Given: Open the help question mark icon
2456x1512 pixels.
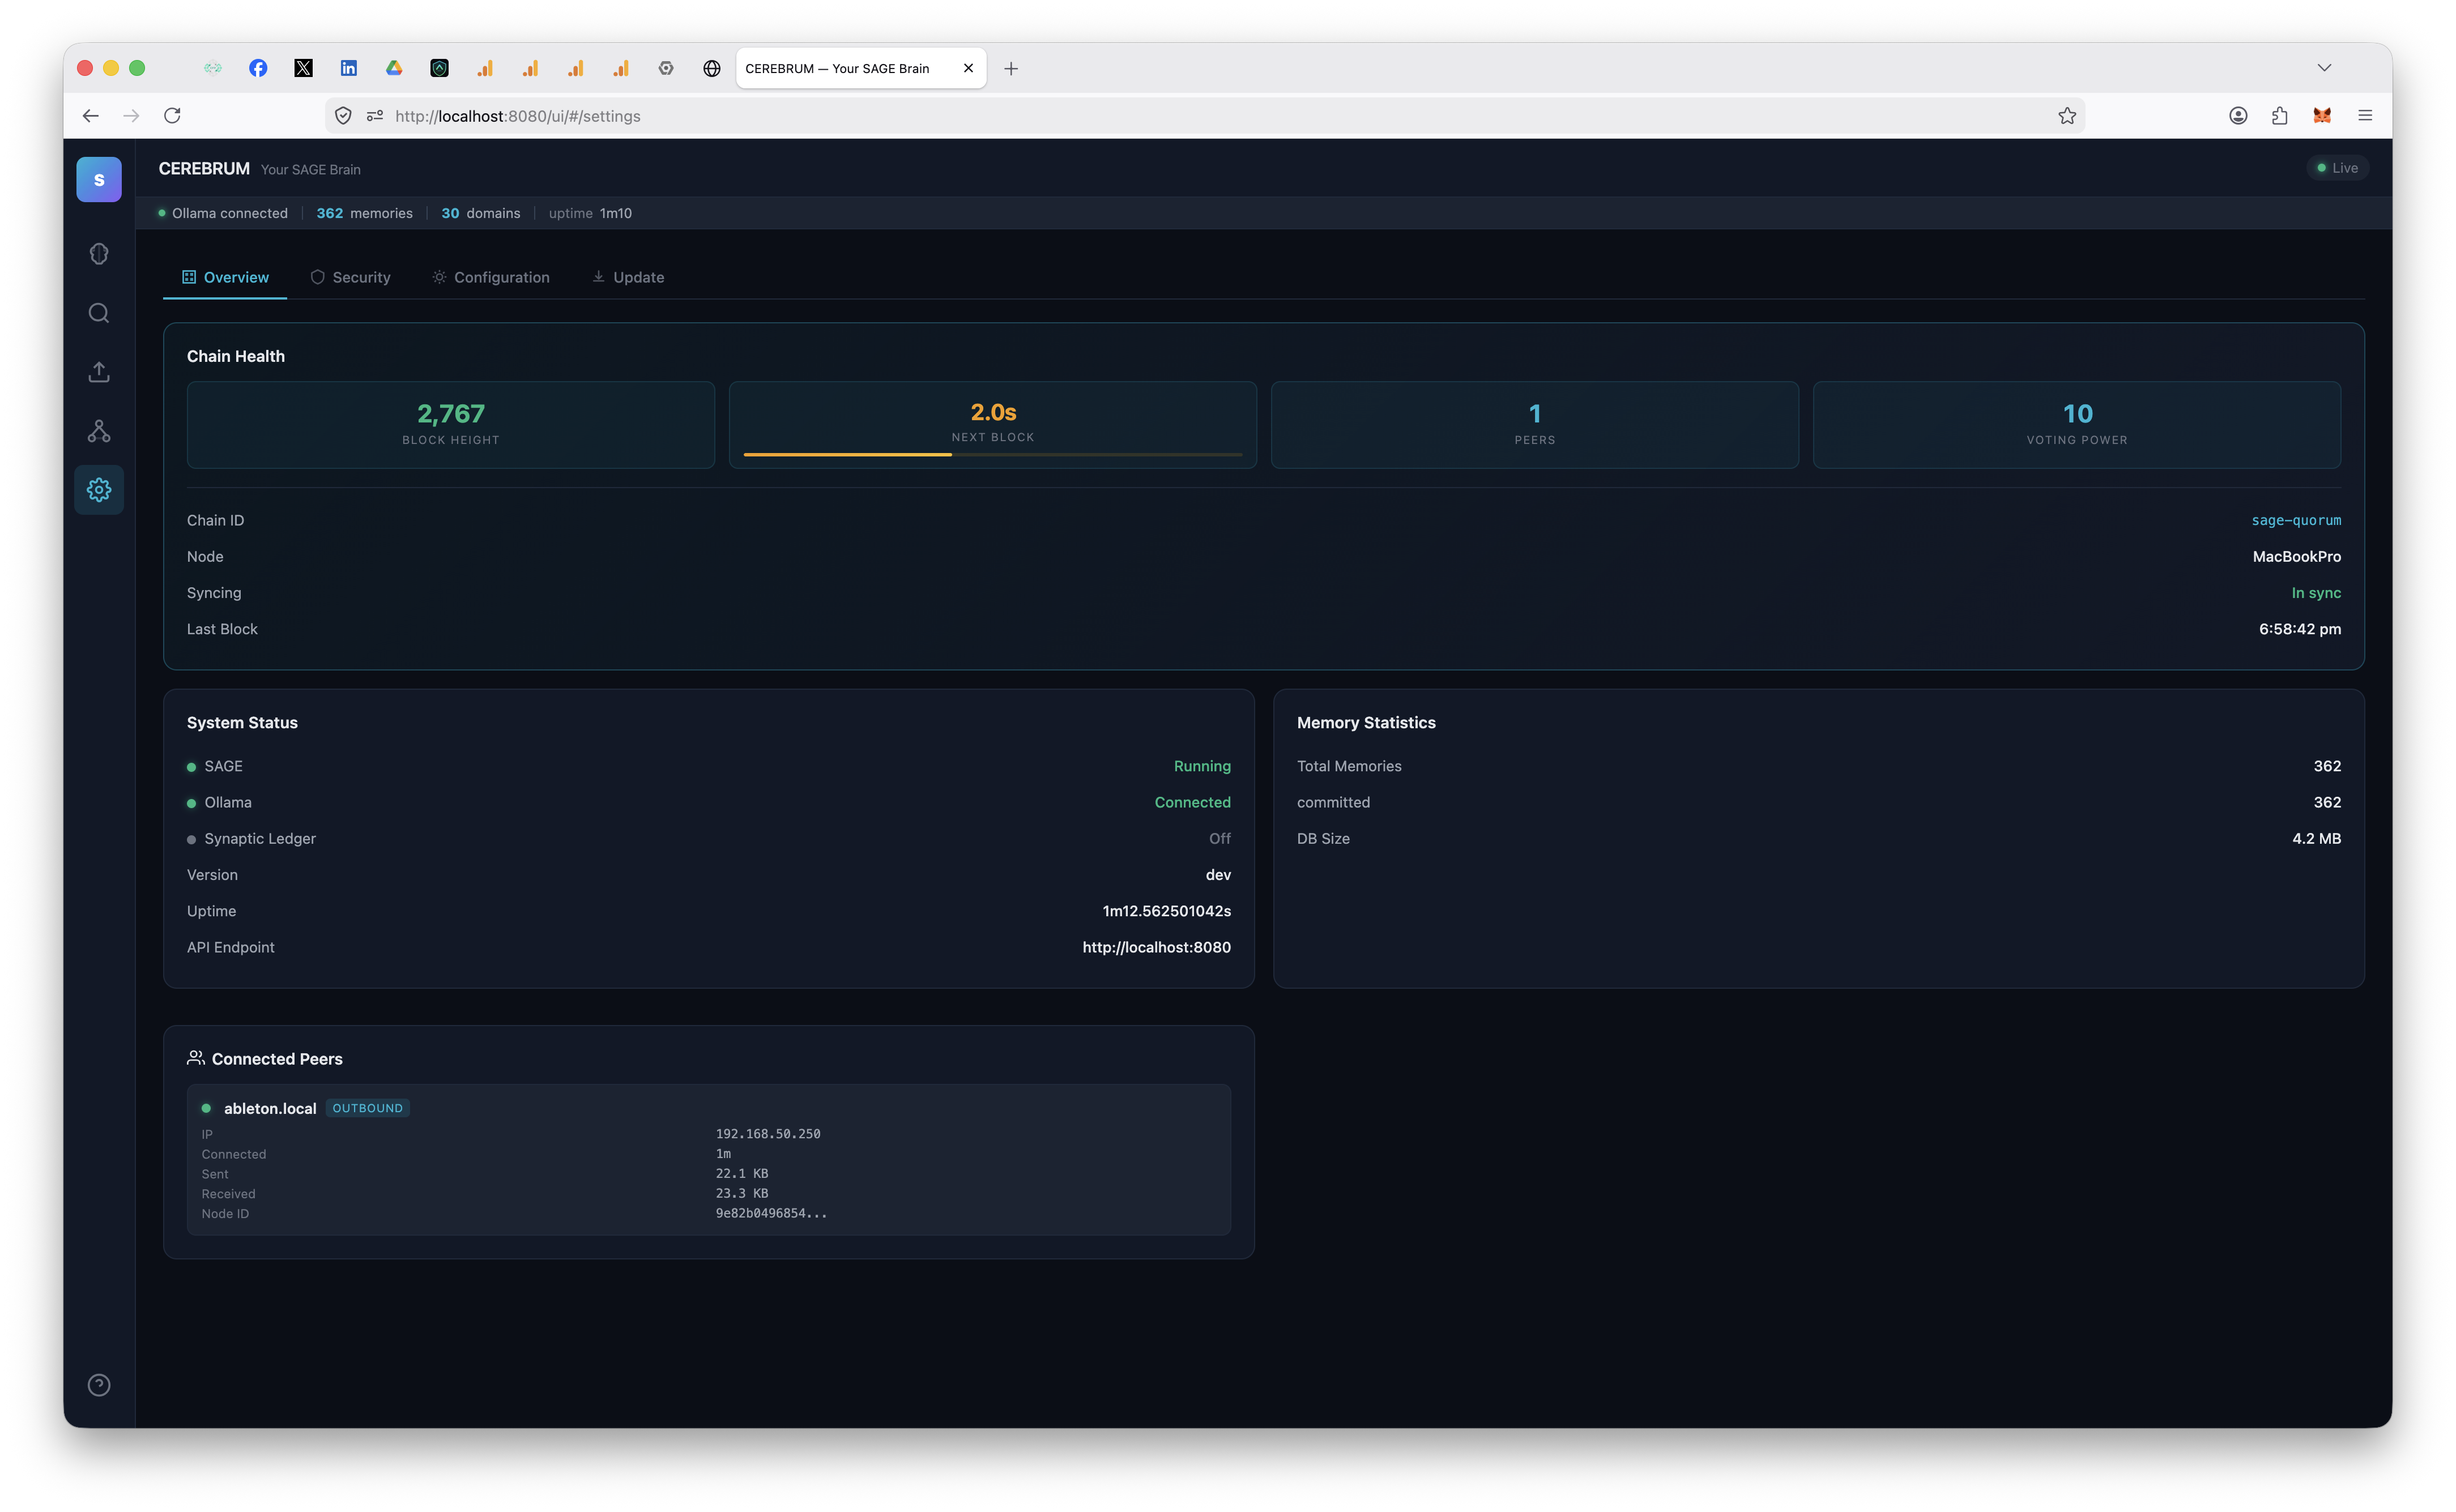Looking at the screenshot, I should 99,1385.
